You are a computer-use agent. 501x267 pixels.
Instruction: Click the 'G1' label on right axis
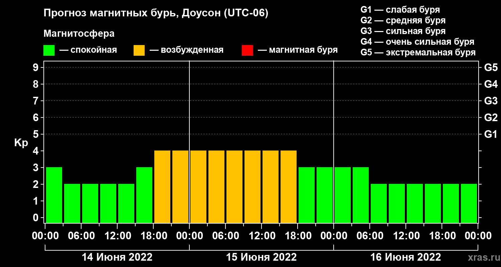pos(491,135)
